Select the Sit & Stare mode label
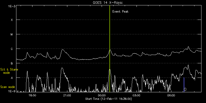This screenshot has height=103, width=206. (x=9, y=71)
